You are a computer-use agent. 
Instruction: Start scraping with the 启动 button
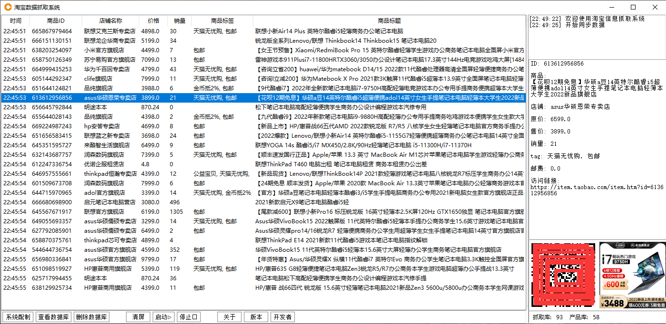(x=164, y=317)
